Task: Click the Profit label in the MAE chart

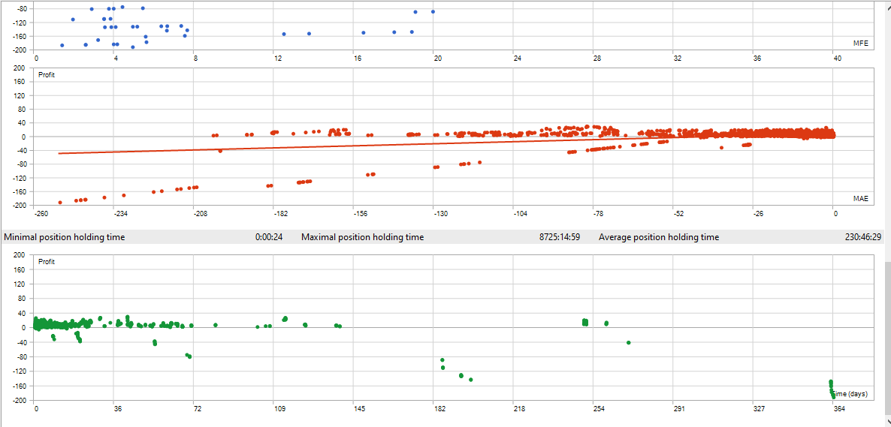Action: coord(46,75)
